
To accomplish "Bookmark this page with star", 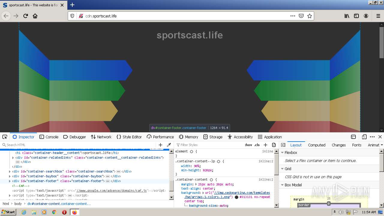I will (x=310, y=16).
